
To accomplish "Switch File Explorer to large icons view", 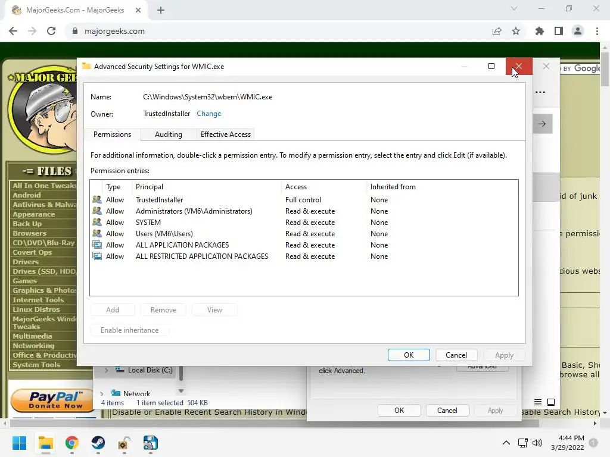I will pos(551,402).
